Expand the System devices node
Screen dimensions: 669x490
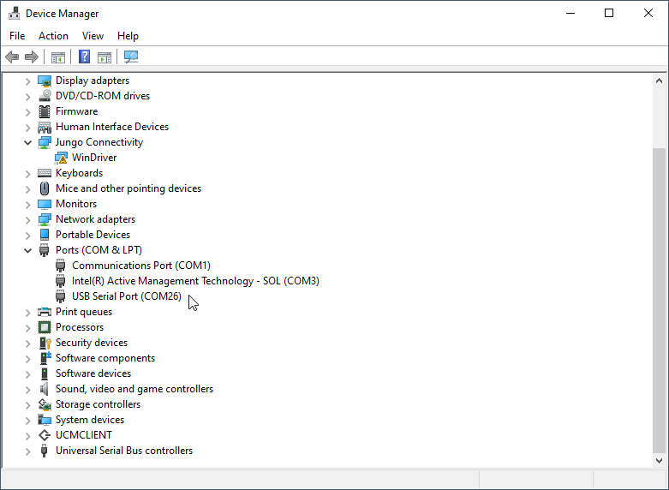tap(27, 421)
